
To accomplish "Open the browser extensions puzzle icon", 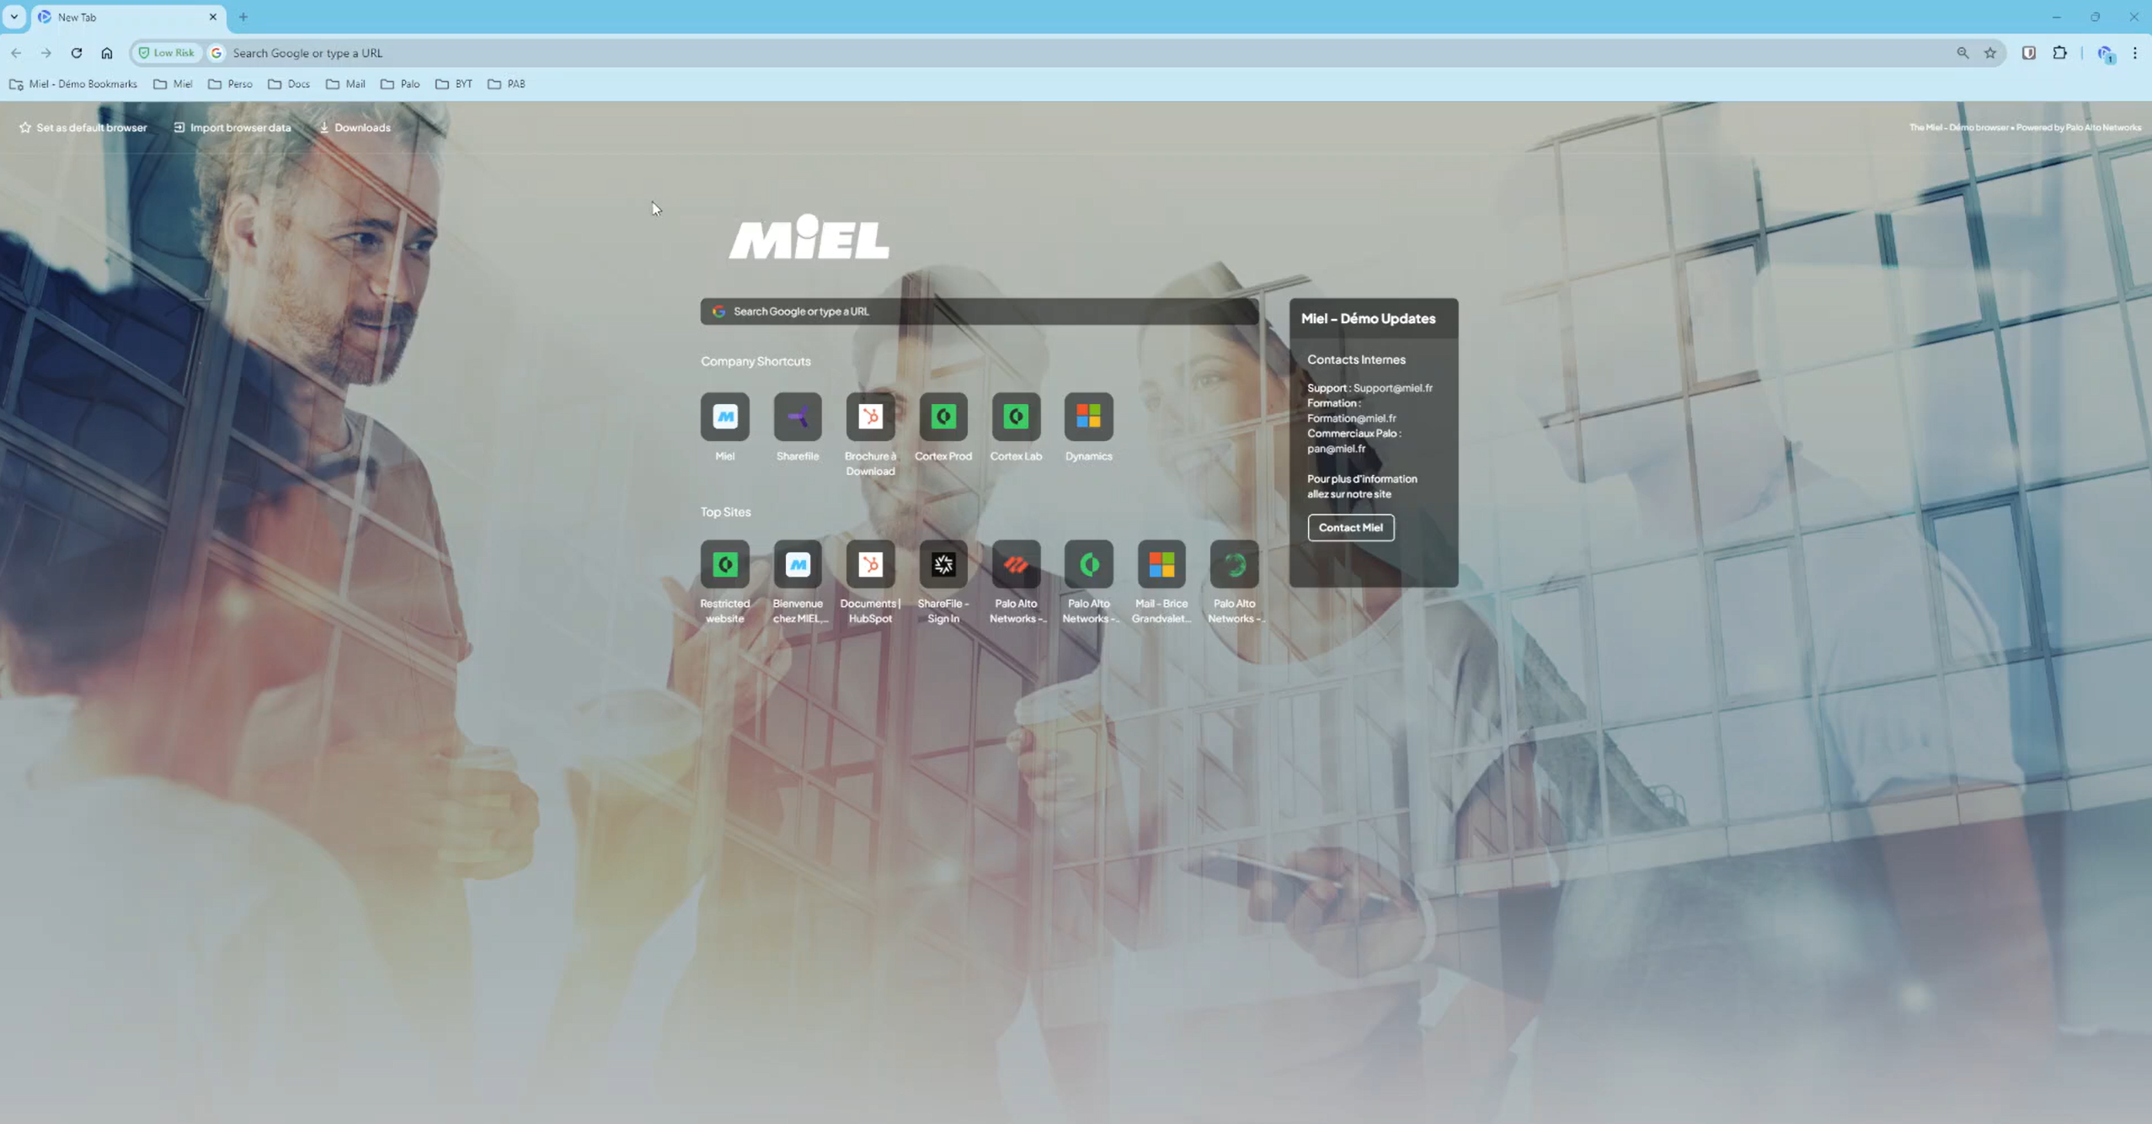I will pos(2059,52).
